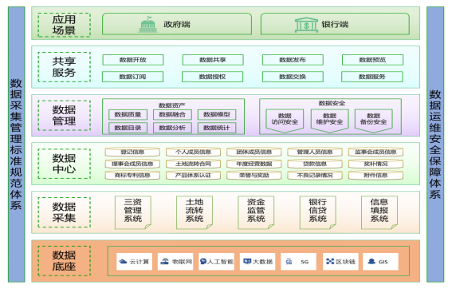Select the 数据预览 box
Screen dimensions: 452x289
(372, 60)
